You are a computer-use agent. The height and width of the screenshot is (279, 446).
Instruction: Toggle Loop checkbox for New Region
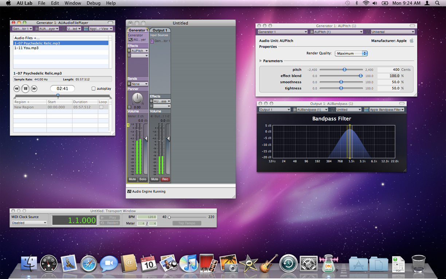click(101, 107)
